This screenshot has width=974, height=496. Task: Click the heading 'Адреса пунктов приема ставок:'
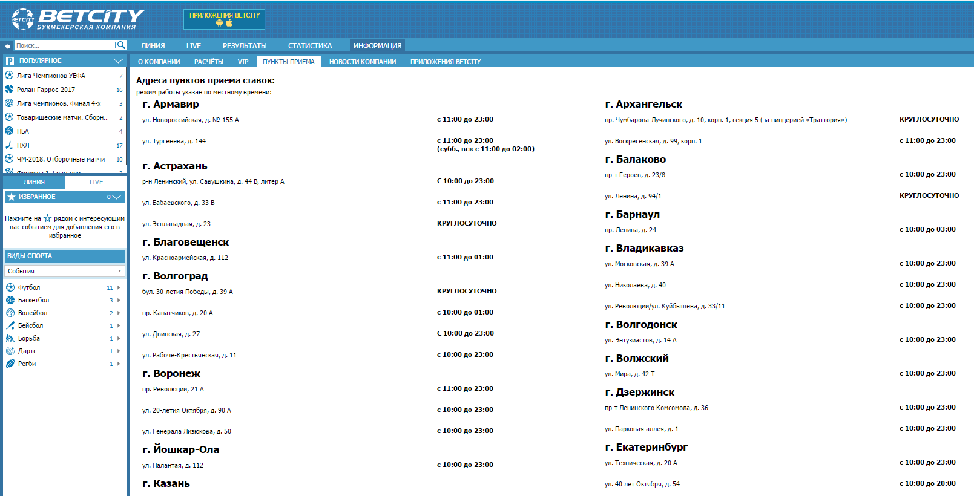point(205,80)
